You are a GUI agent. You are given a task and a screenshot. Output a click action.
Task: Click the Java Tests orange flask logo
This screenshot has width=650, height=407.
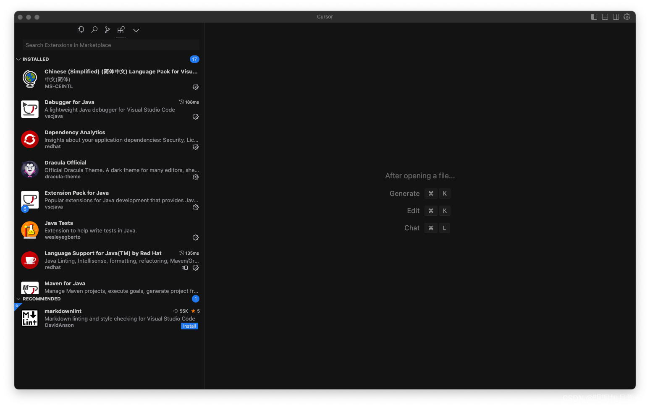click(x=30, y=230)
